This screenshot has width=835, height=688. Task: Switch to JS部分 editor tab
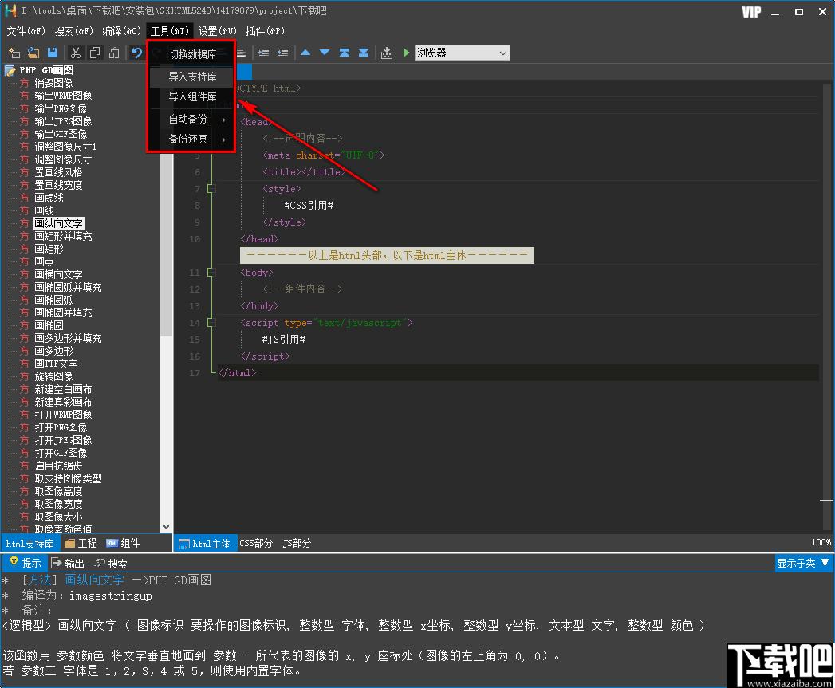297,544
